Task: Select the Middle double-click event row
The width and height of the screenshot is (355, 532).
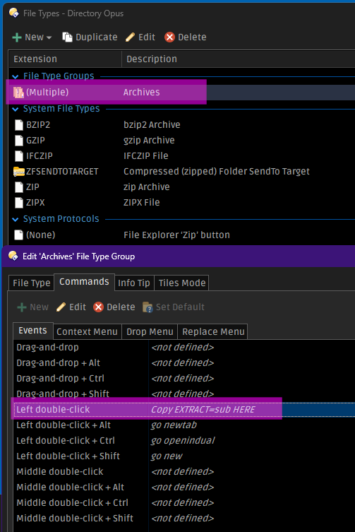Action: pyautogui.click(x=184, y=472)
